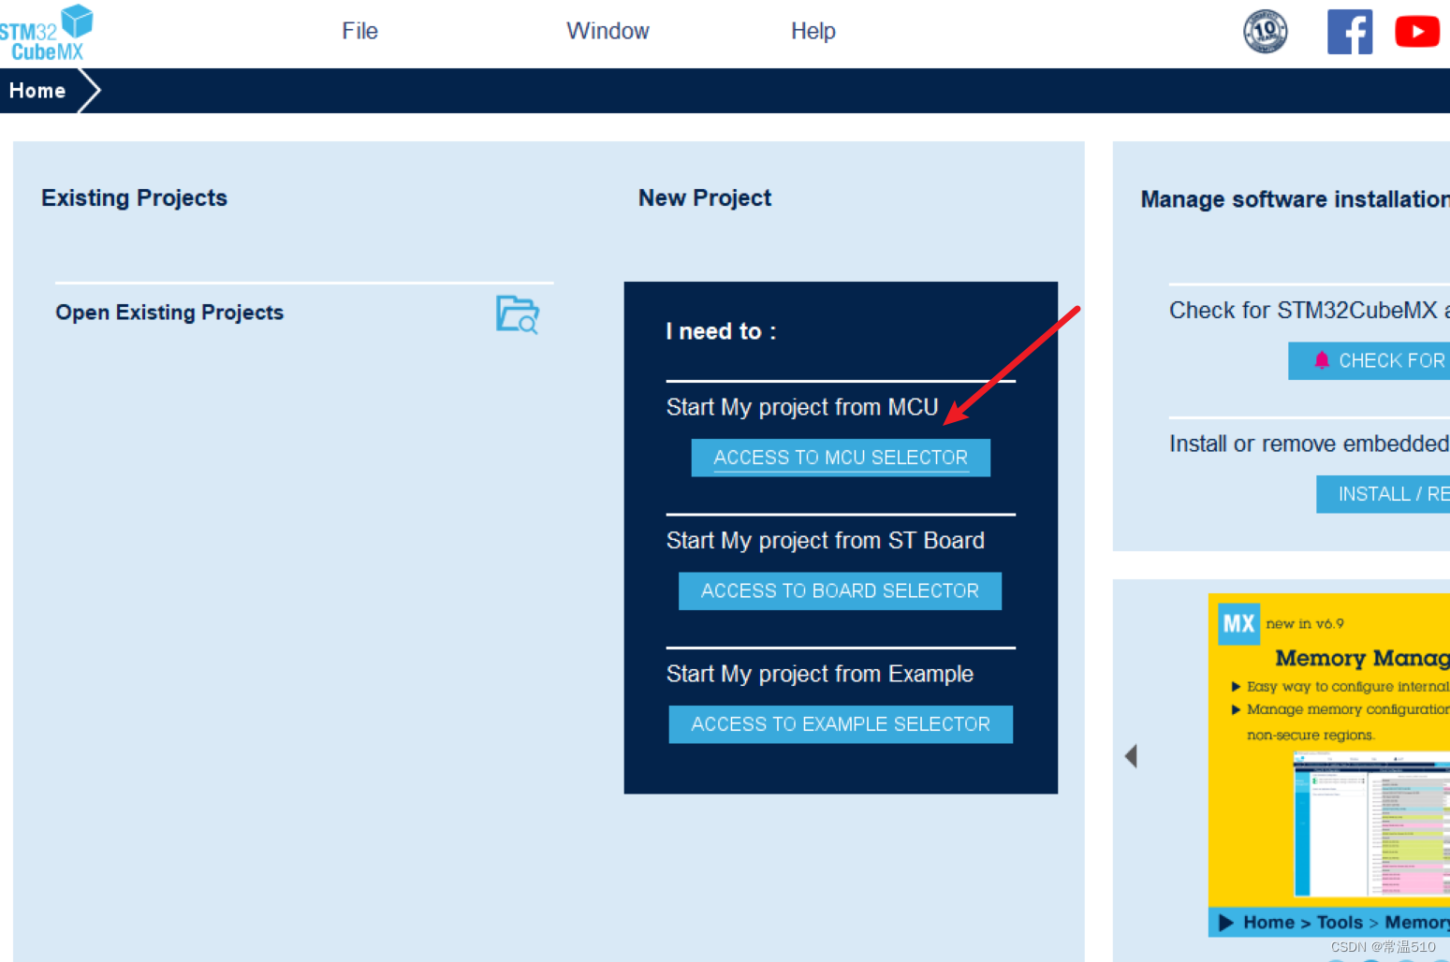
Task: Open the 10-year anniversary badge icon
Action: (1265, 31)
